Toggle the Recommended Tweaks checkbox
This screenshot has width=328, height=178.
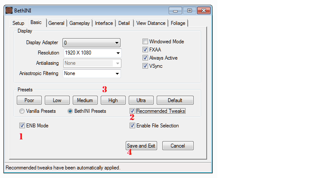[132, 111]
